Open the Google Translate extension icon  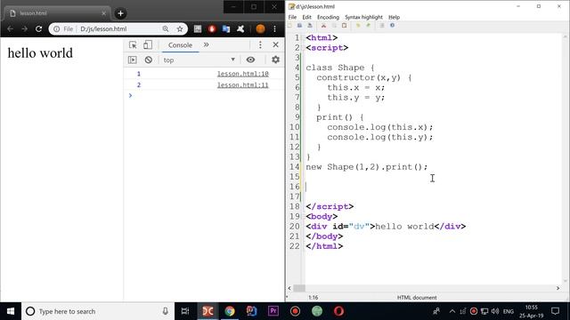tap(226, 28)
